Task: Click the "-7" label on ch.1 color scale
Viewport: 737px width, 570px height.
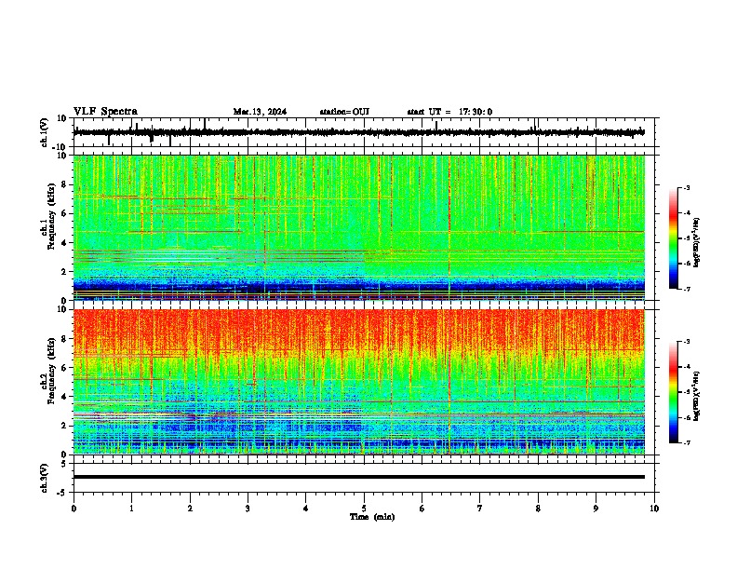Action: (x=687, y=289)
